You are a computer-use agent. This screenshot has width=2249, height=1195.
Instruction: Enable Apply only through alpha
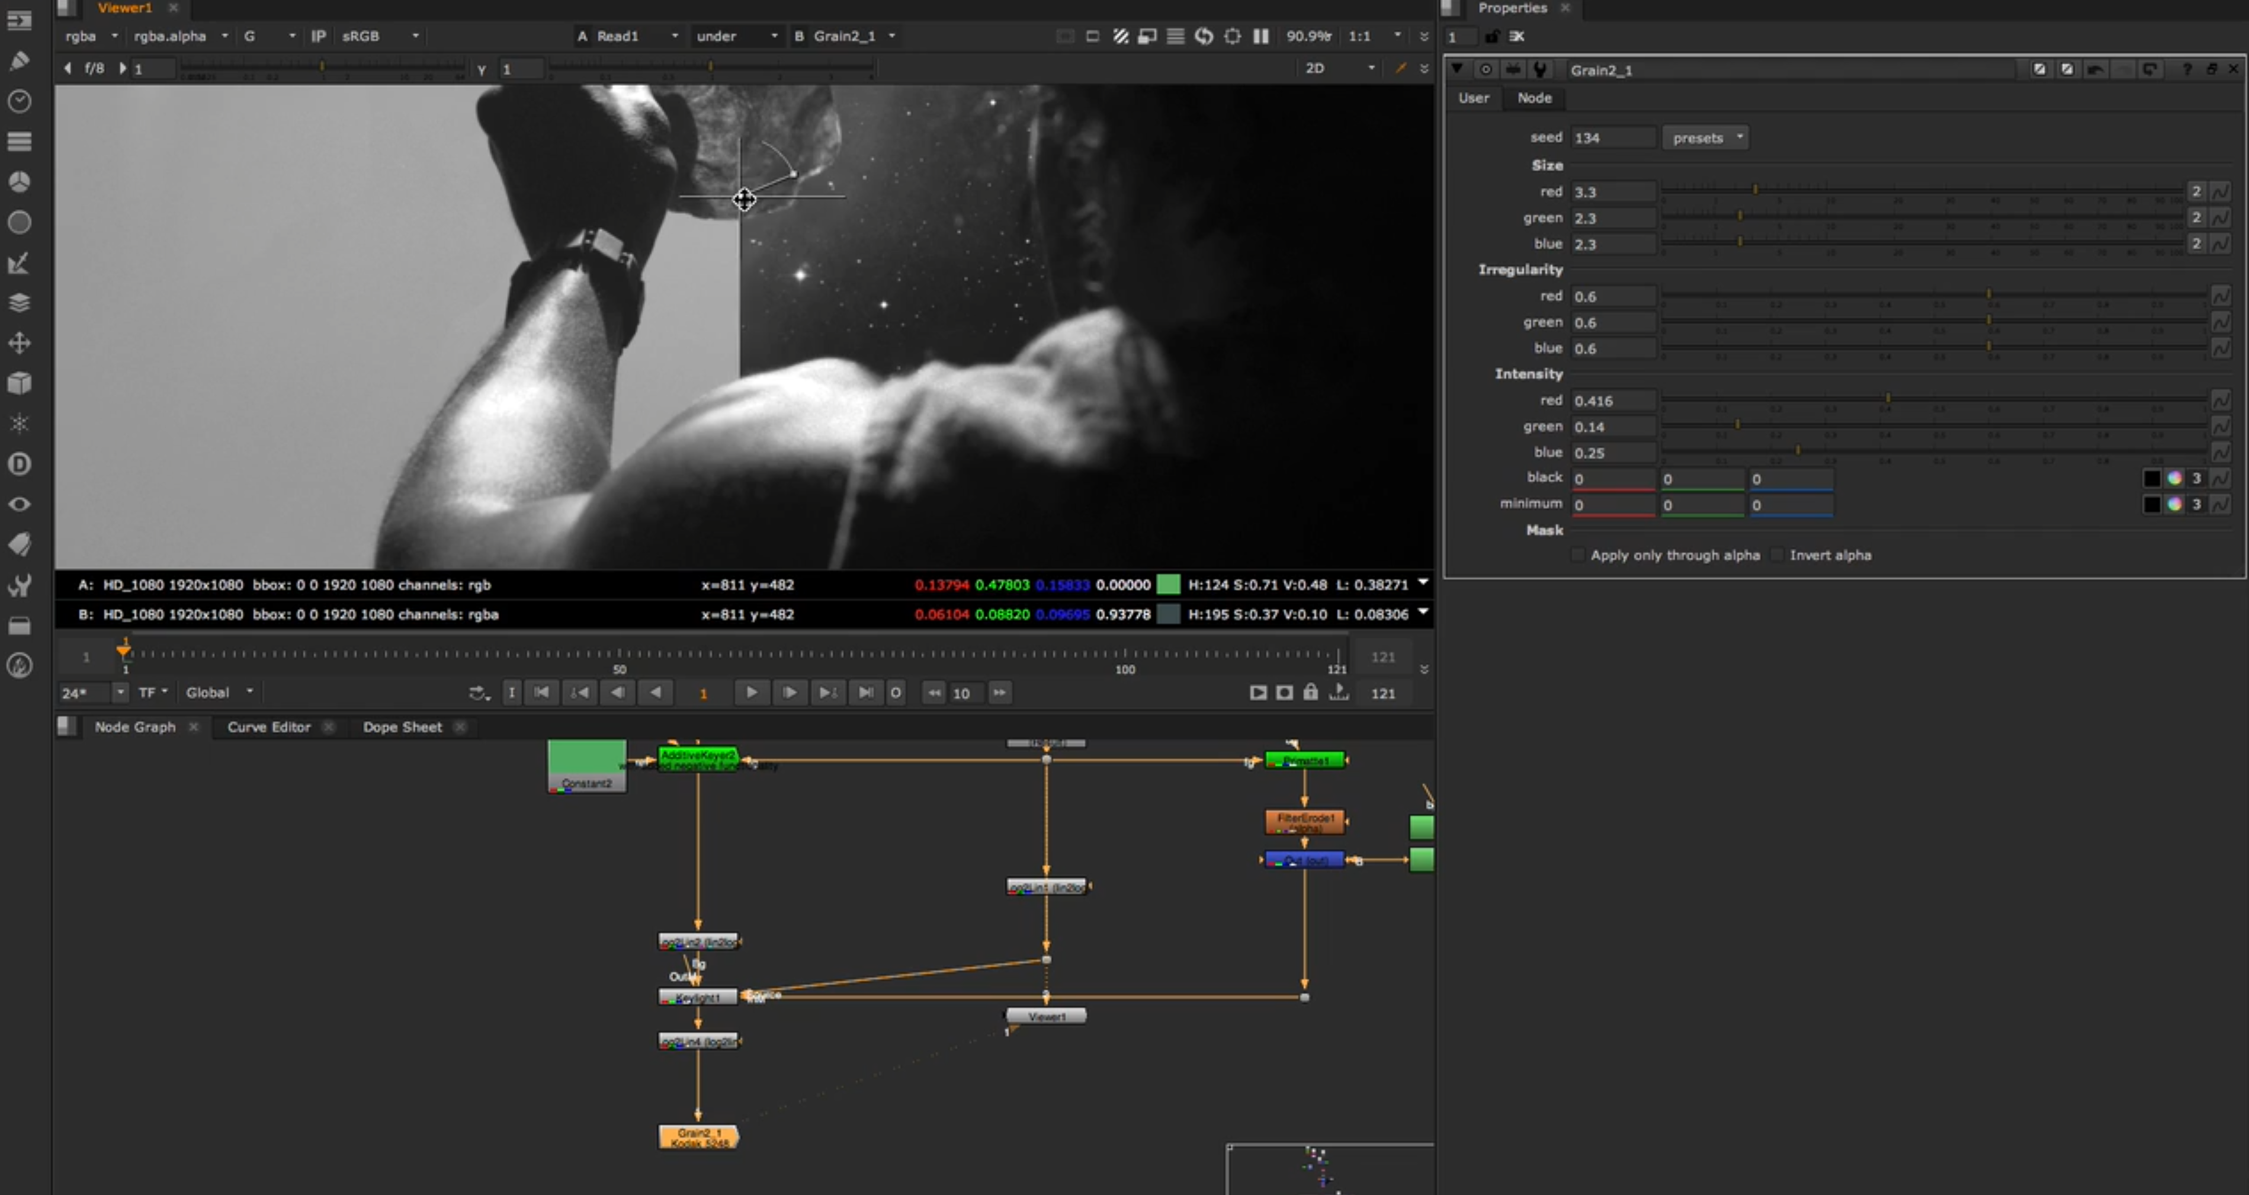[1578, 556]
